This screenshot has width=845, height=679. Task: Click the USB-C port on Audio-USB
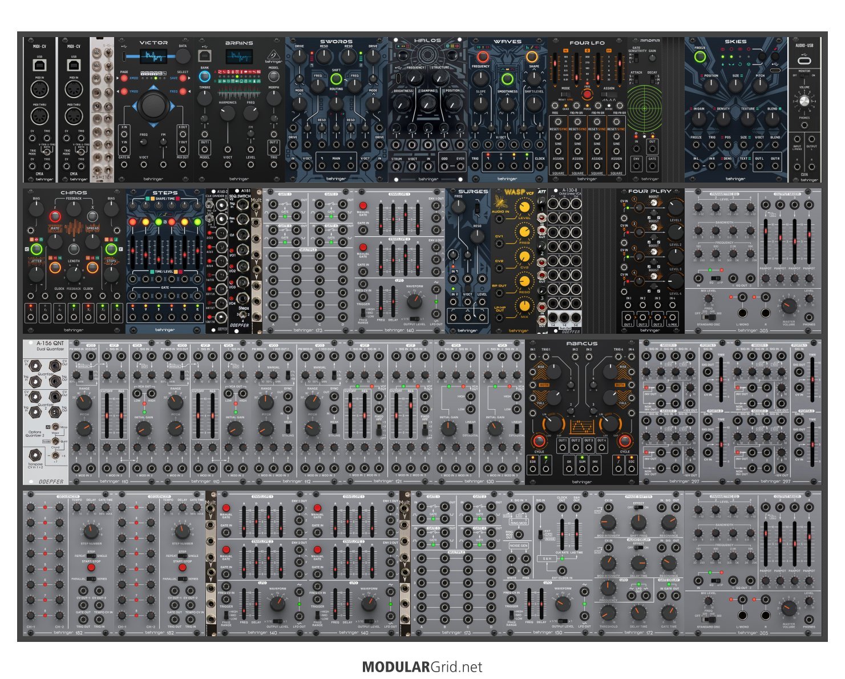[x=804, y=61]
